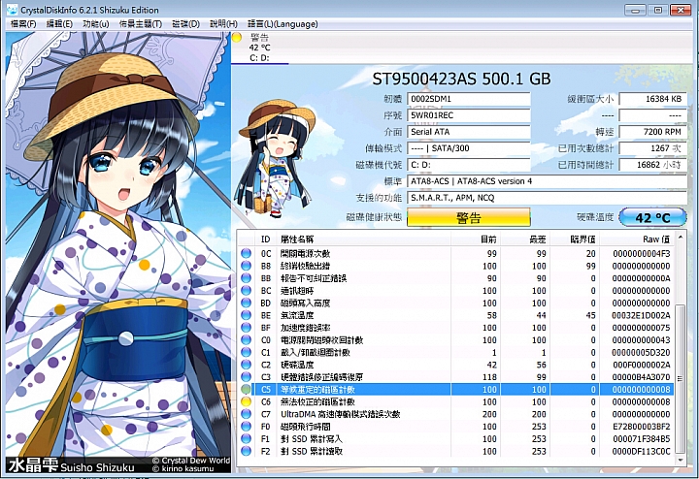
Task: Click the Serial ATA interface field
Action: [x=469, y=132]
